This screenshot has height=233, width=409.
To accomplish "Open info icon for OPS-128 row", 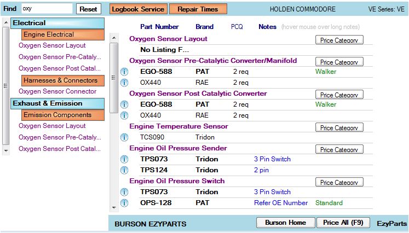I will tap(124, 203).
